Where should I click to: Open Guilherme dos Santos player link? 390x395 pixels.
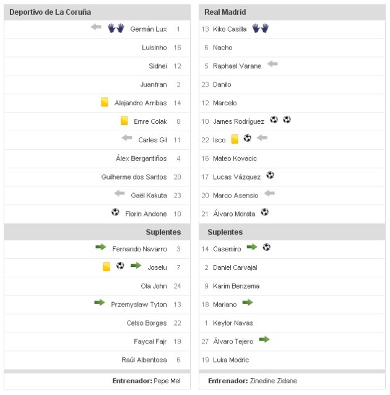coord(134,177)
